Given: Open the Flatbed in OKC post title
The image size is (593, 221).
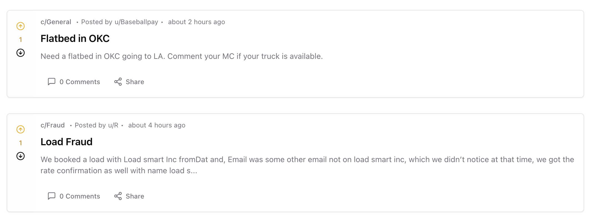Looking at the screenshot, I should [x=75, y=39].
